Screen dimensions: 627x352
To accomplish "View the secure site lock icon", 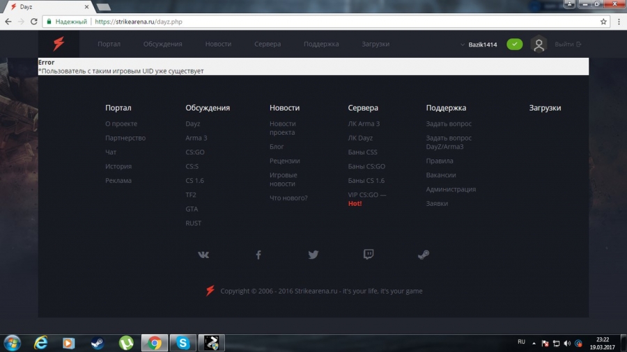I will click(49, 22).
